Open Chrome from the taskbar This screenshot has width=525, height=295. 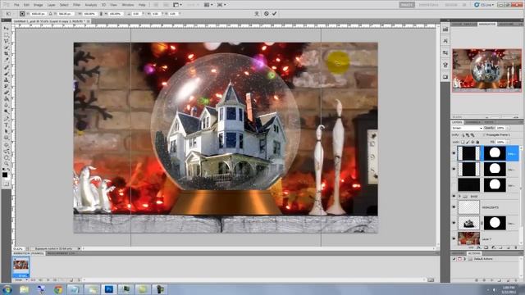pyautogui.click(x=58, y=289)
